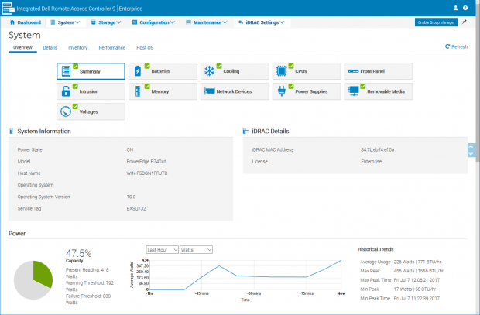Open the Memory status tile
The width and height of the screenshot is (480, 315).
click(x=163, y=91)
